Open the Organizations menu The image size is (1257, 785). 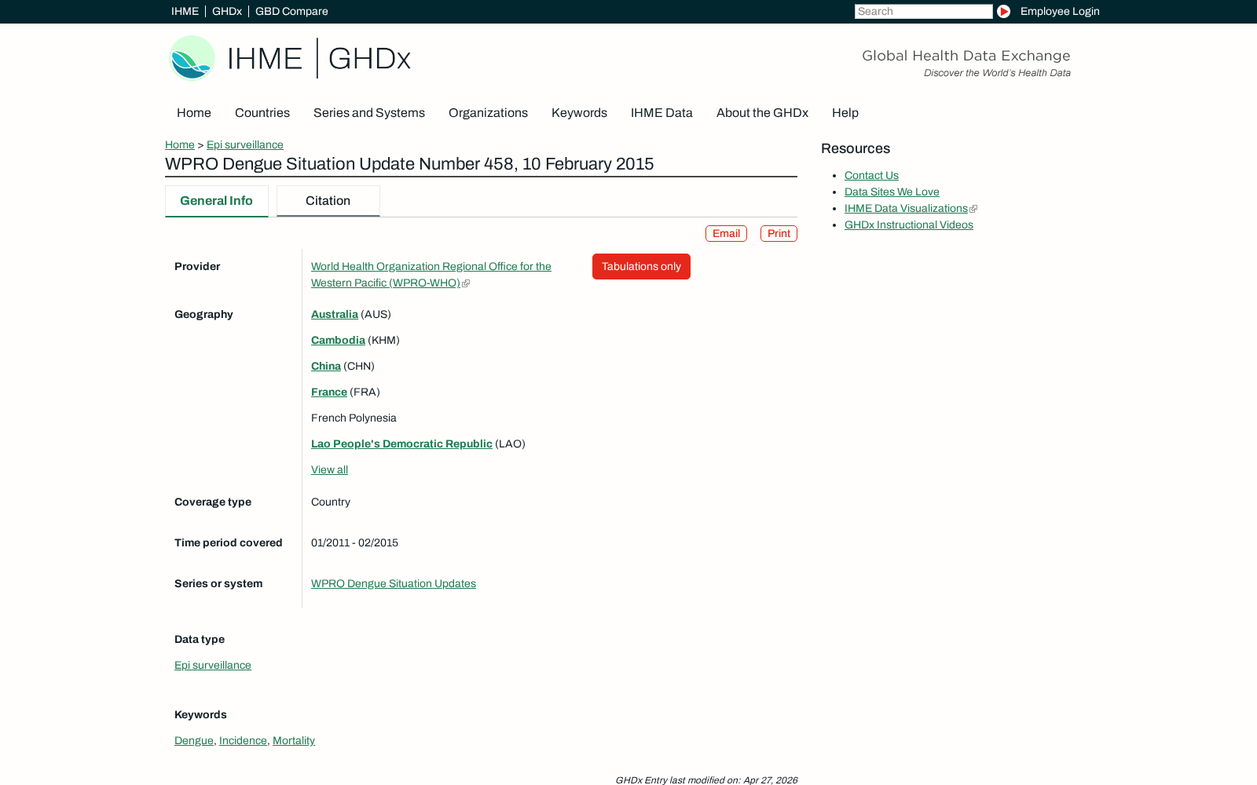488,113
